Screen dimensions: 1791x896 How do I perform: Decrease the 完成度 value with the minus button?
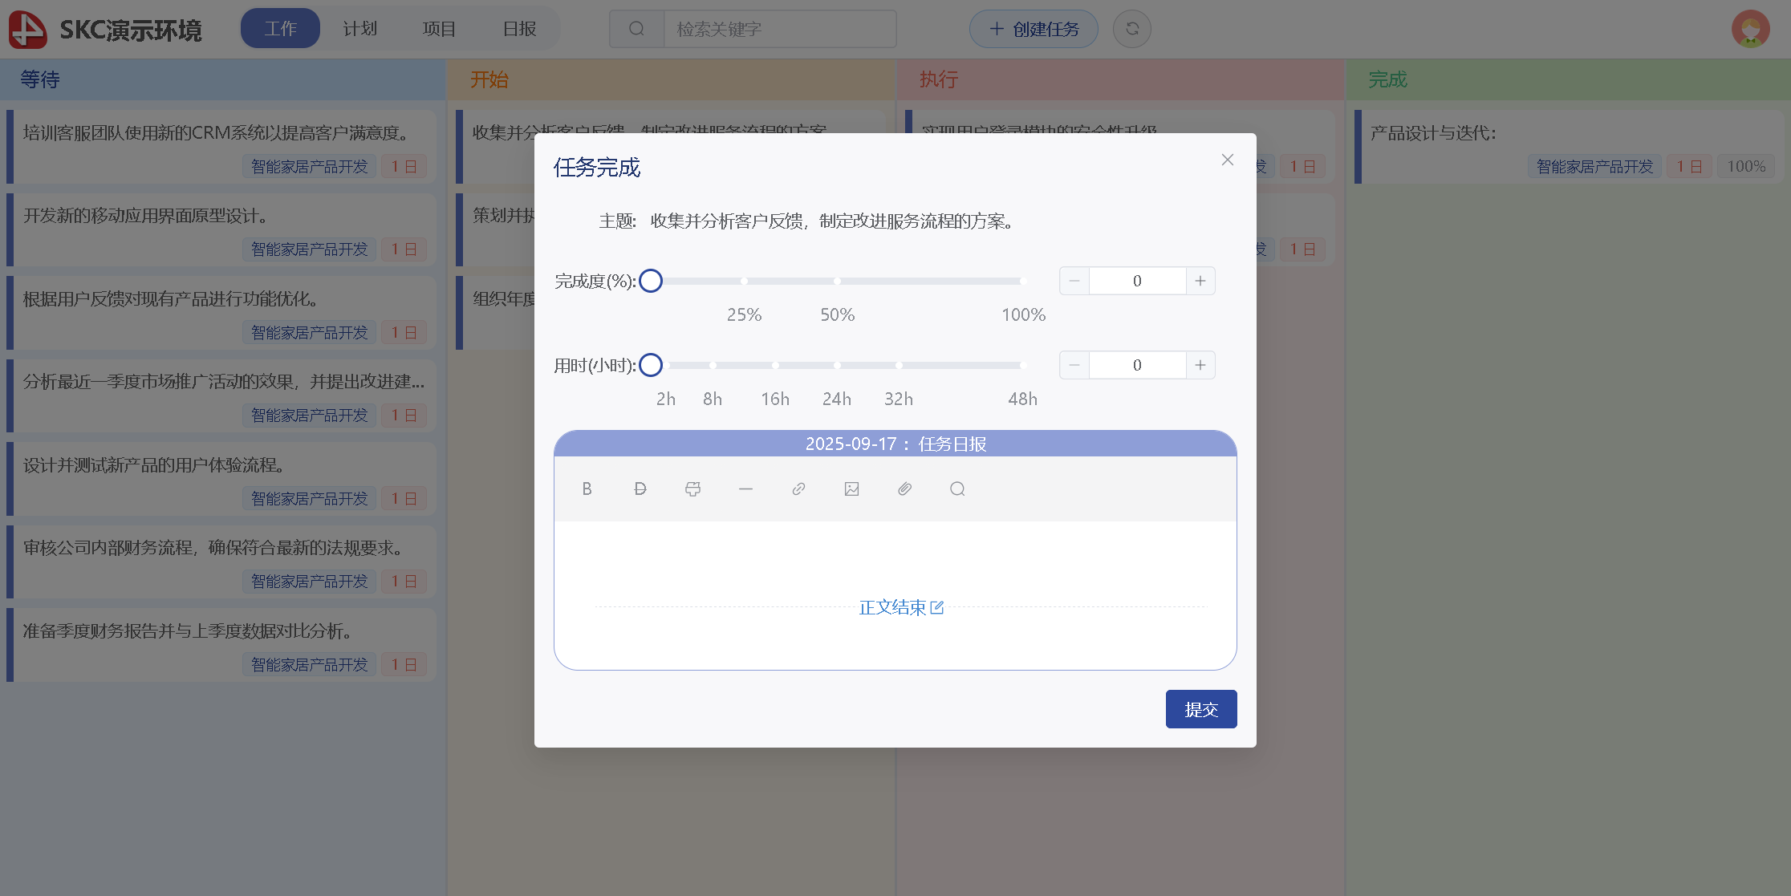pos(1074,281)
